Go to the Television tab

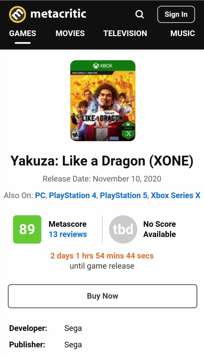point(125,33)
